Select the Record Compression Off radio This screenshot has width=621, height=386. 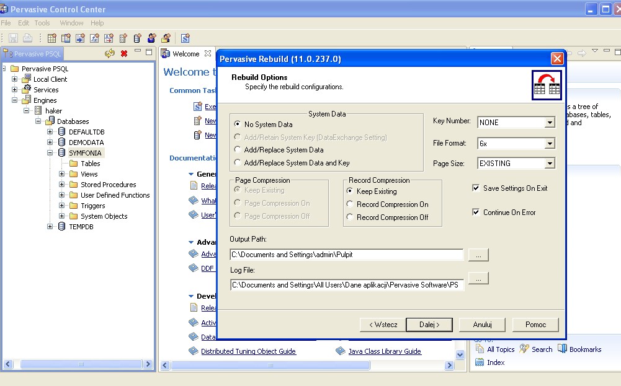(x=350, y=217)
